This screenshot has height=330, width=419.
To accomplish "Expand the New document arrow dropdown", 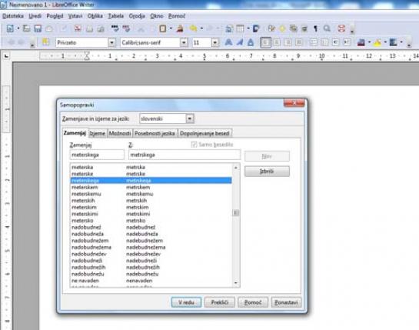I will point(18,28).
